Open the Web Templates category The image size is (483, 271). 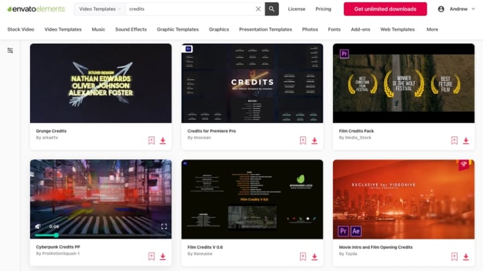[397, 30]
